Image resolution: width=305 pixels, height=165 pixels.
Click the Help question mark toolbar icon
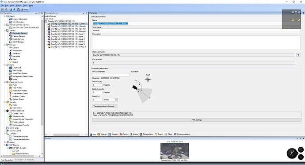point(11,9)
